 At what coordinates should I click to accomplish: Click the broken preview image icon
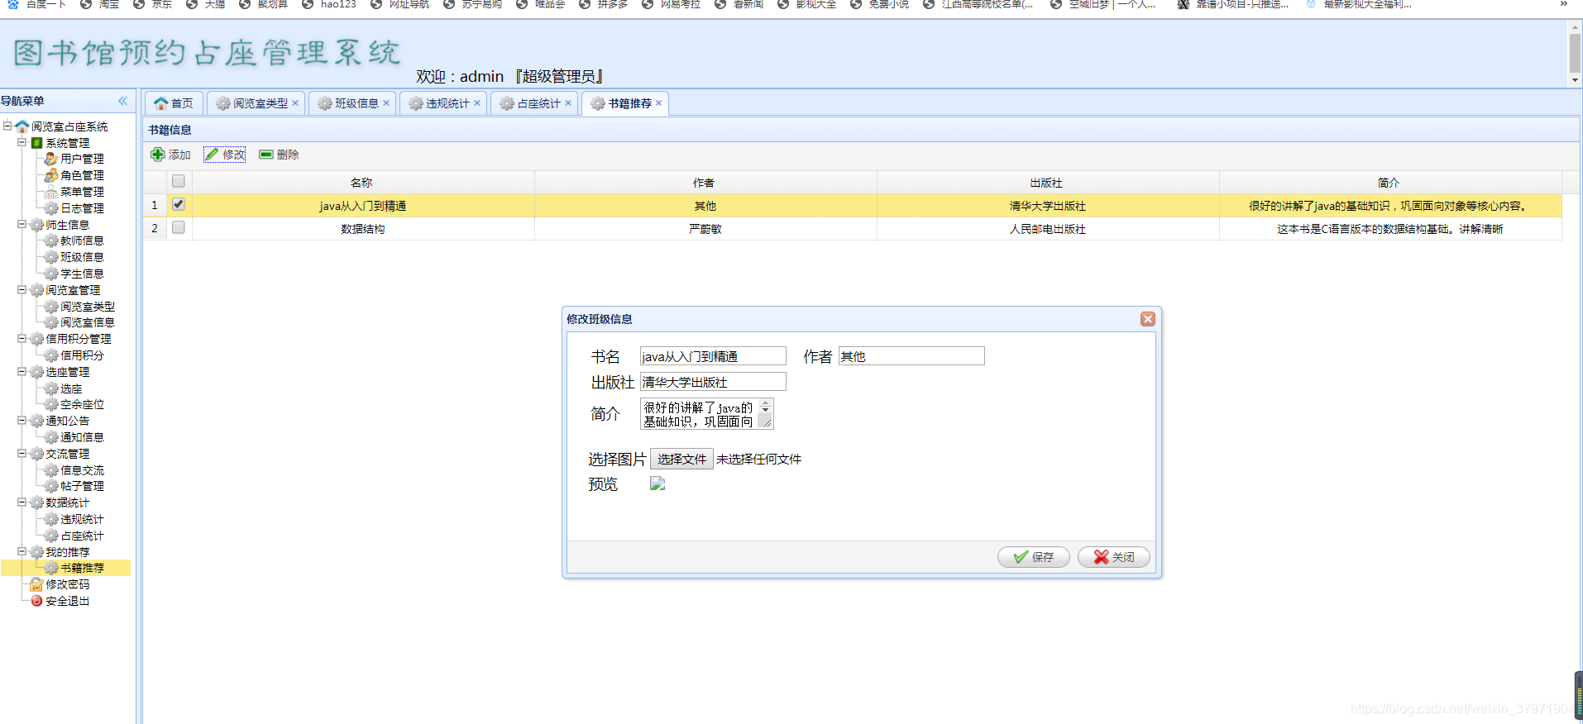point(658,483)
